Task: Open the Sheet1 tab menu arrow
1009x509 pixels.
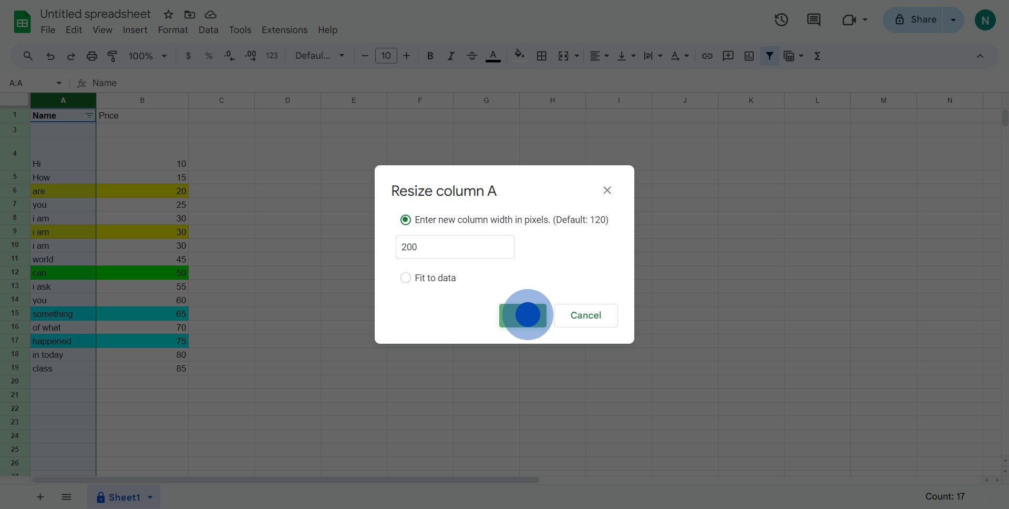Action: (x=150, y=497)
